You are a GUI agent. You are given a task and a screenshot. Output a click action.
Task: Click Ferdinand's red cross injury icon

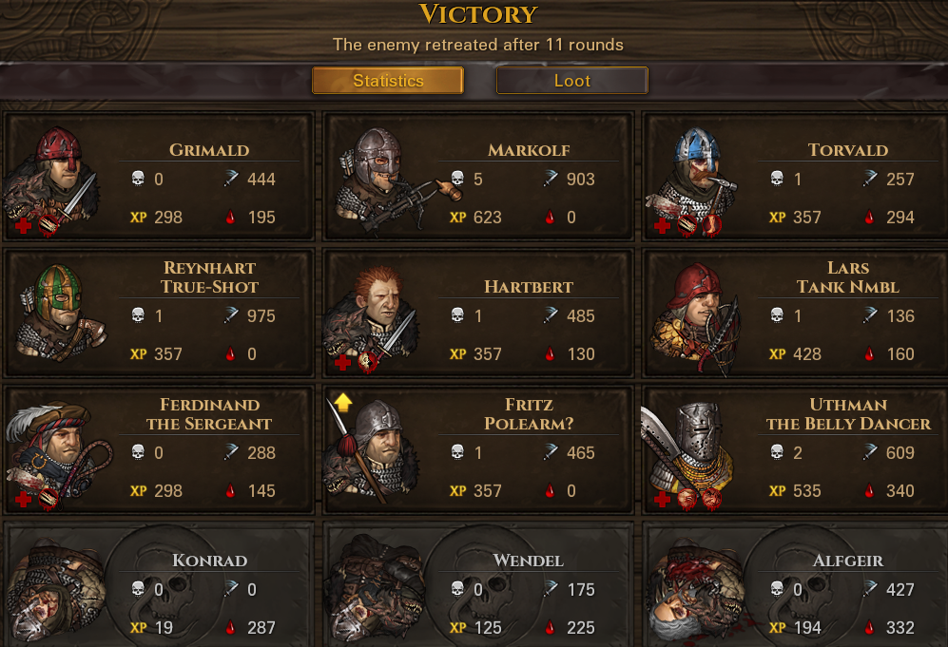(23, 500)
